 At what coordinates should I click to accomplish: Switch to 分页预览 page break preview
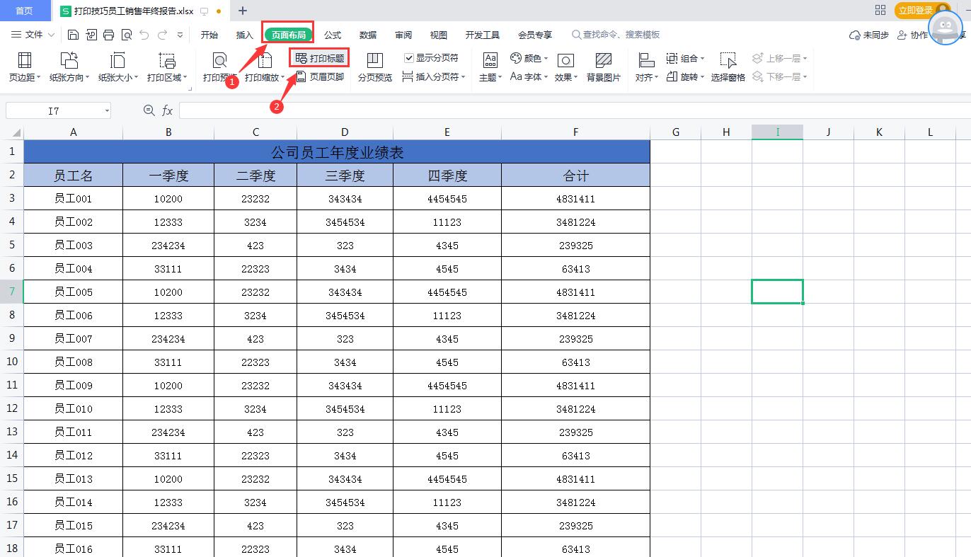tap(374, 67)
